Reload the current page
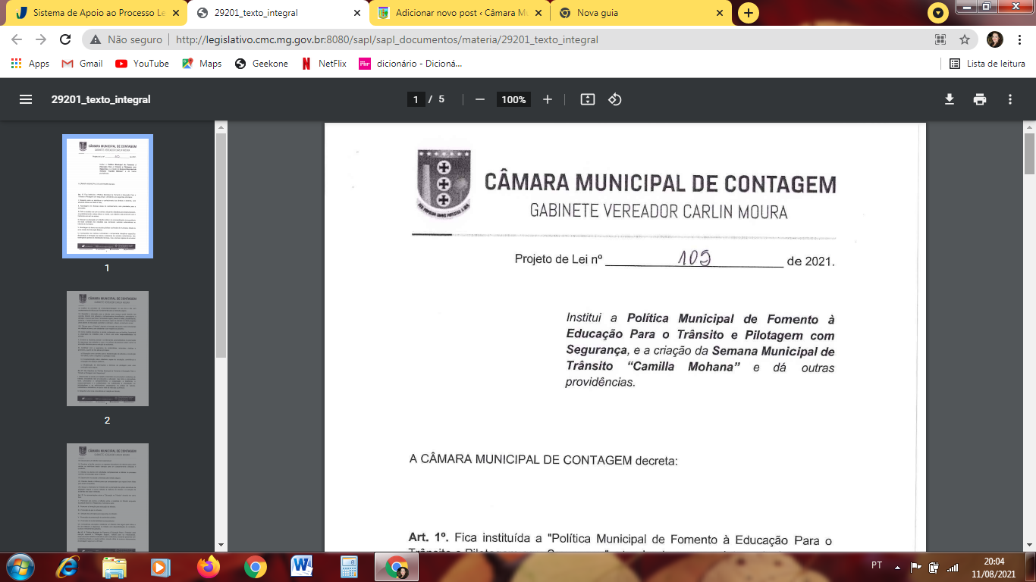Screen dimensions: 1036x582 pos(65,39)
